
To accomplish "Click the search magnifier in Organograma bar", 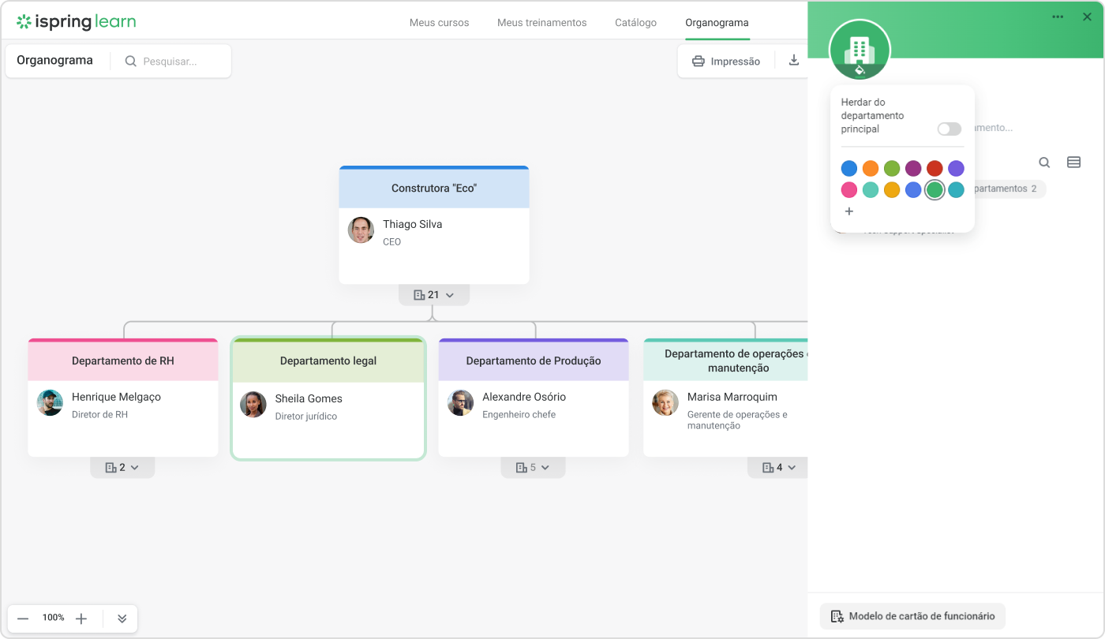I will pyautogui.click(x=131, y=61).
